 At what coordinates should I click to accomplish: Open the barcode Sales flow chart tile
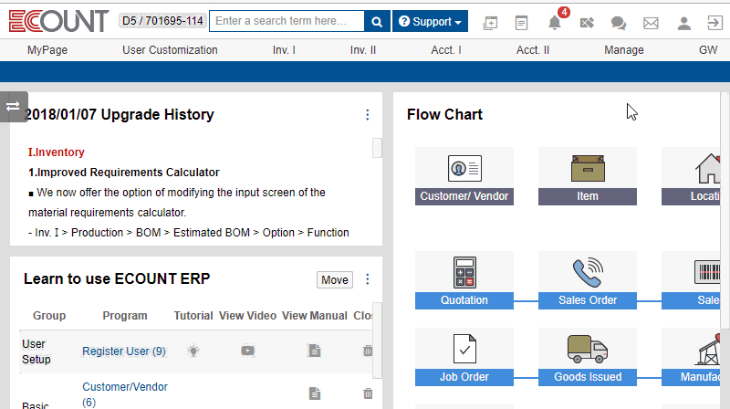pyautogui.click(x=691, y=280)
